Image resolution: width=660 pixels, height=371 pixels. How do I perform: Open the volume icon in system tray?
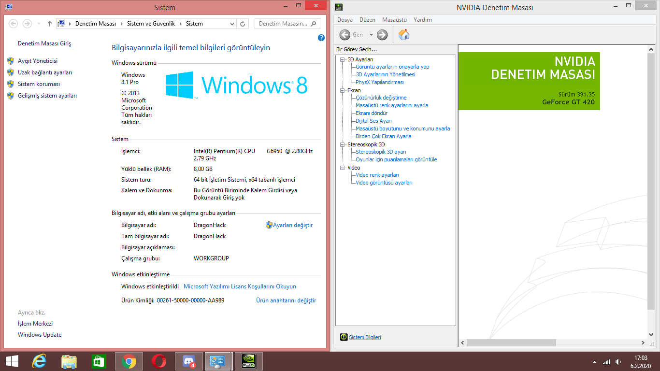619,362
